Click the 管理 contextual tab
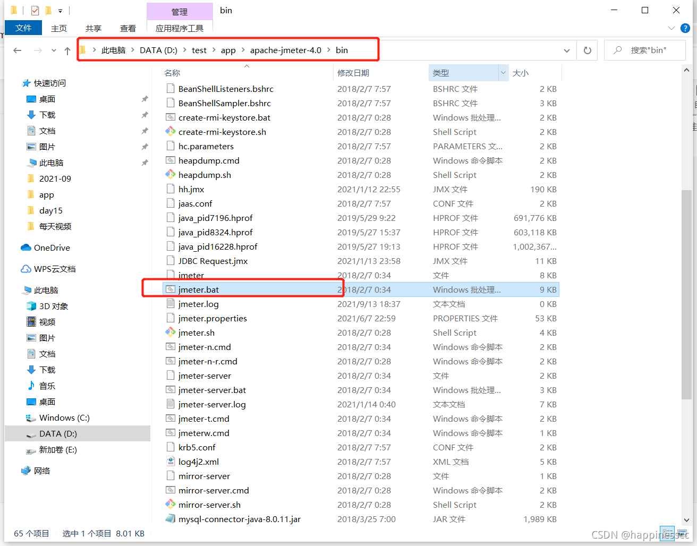Screen dimensions: 697x546 [180, 12]
